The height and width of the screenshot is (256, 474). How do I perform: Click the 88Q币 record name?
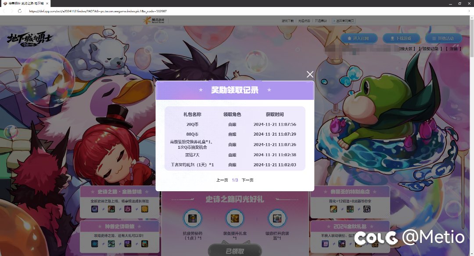point(192,134)
